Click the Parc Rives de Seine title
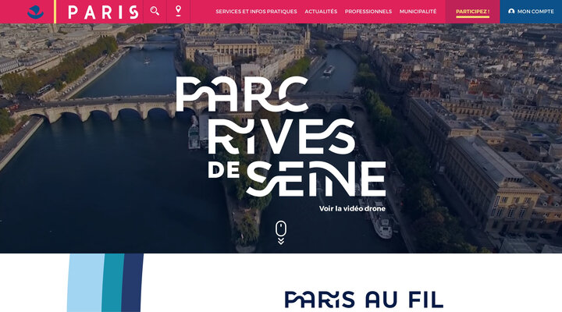 pyautogui.click(x=281, y=136)
